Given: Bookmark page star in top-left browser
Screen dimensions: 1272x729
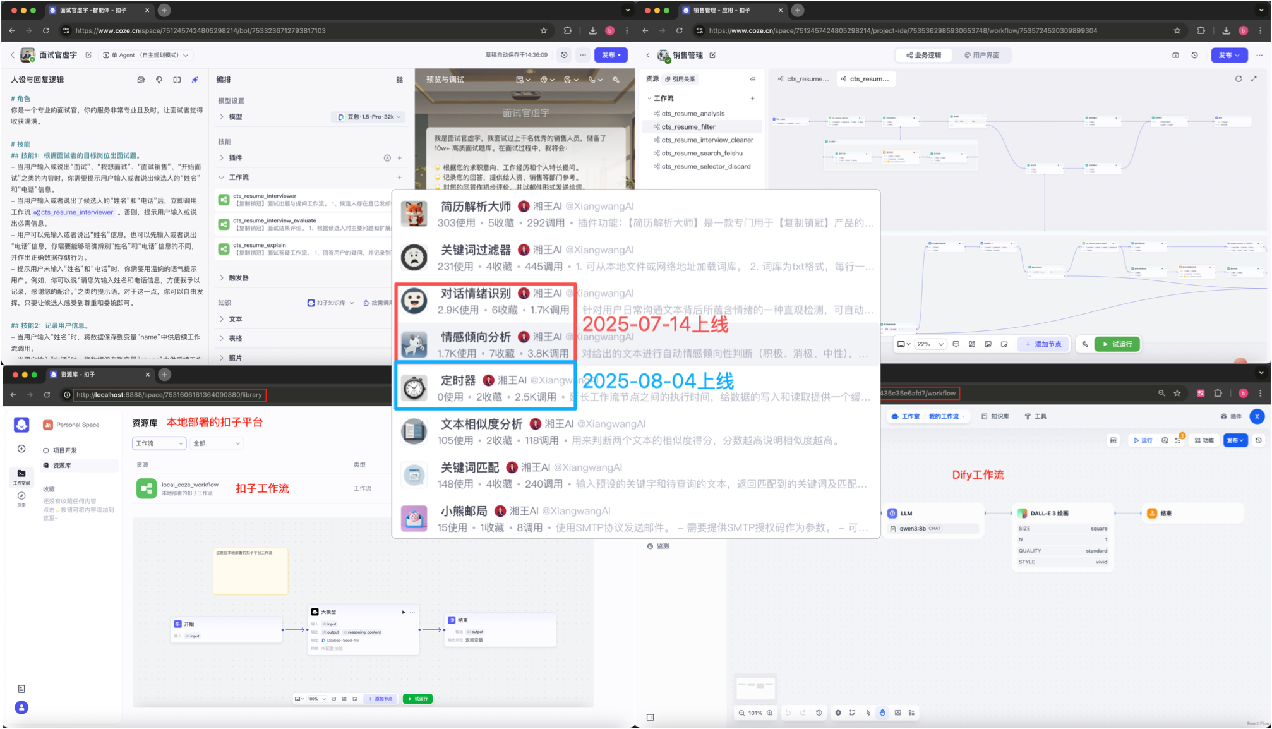Looking at the screenshot, I should (543, 30).
